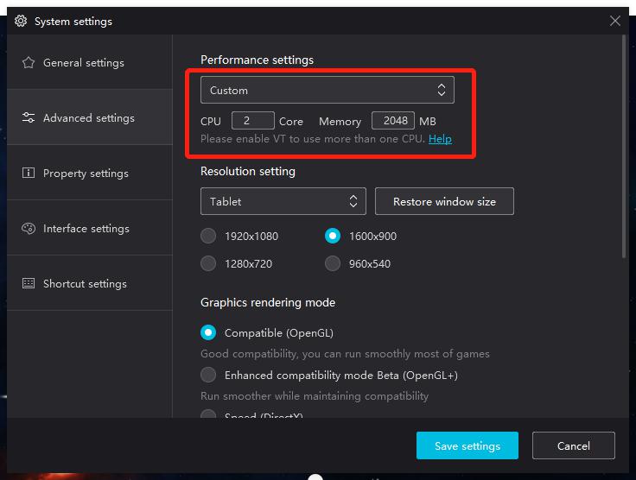Click the General settings star icon
The width and height of the screenshot is (636, 480).
[29, 63]
